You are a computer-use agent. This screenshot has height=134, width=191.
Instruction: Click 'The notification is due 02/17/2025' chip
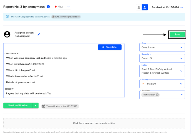click(60, 106)
